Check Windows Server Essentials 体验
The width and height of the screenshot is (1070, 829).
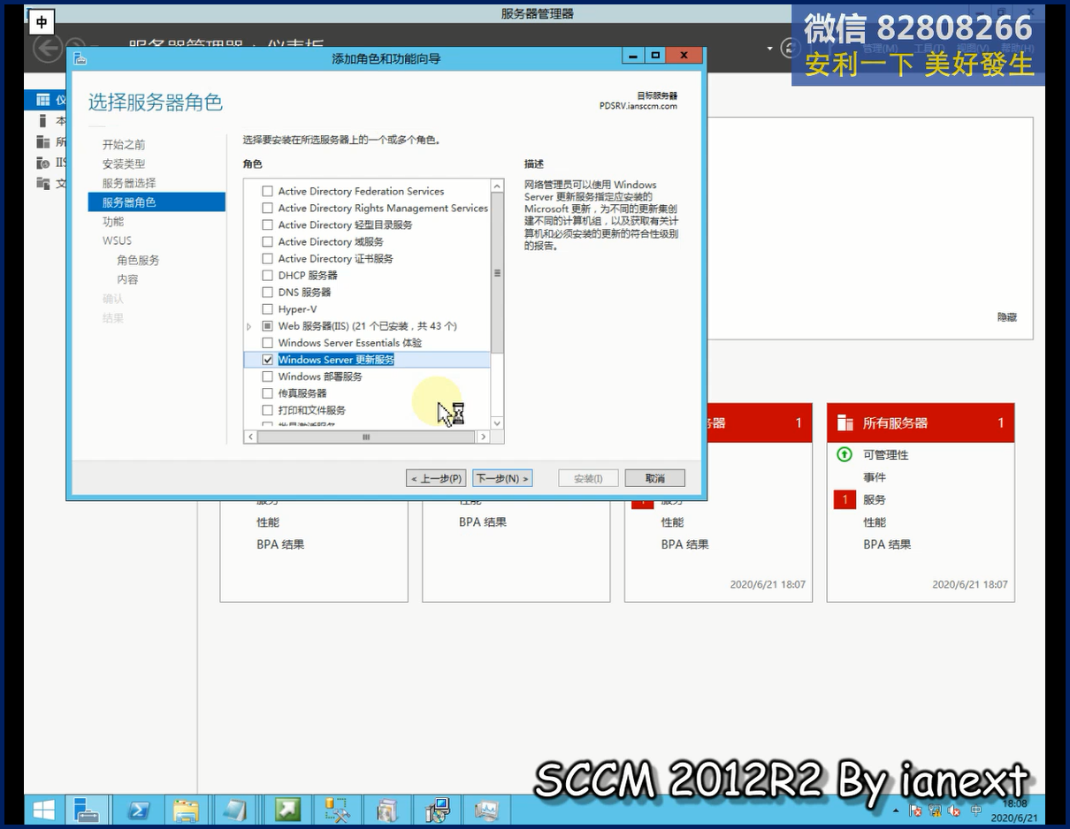point(268,343)
